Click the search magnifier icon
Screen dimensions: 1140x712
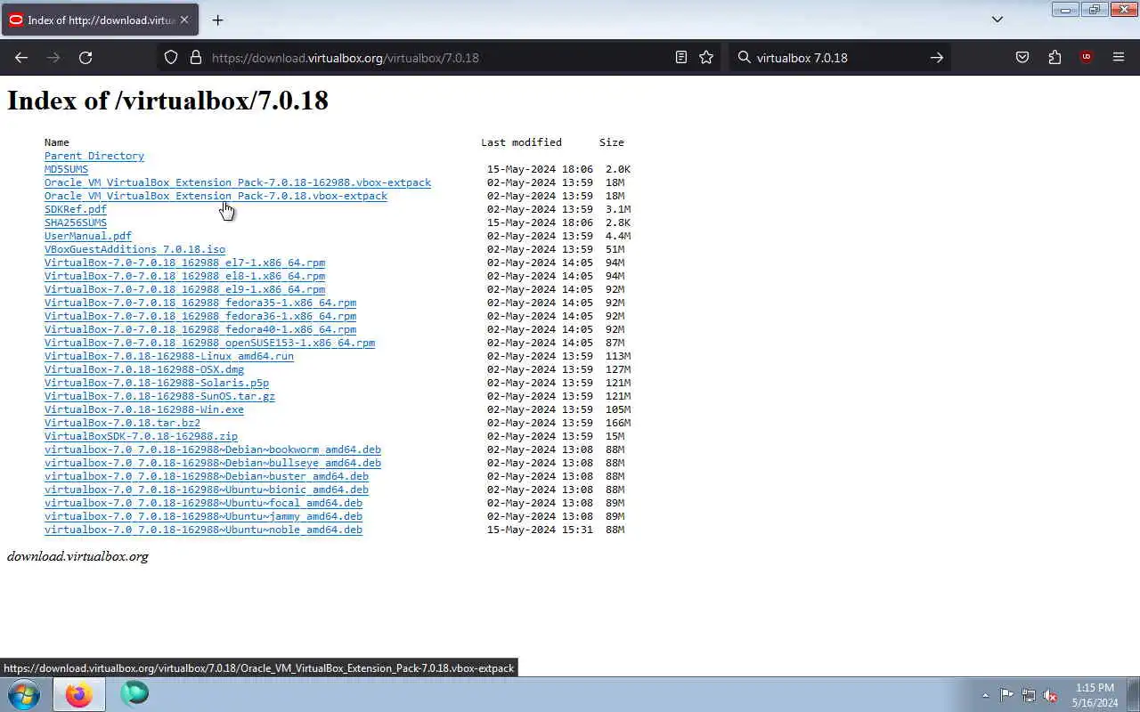point(745,57)
